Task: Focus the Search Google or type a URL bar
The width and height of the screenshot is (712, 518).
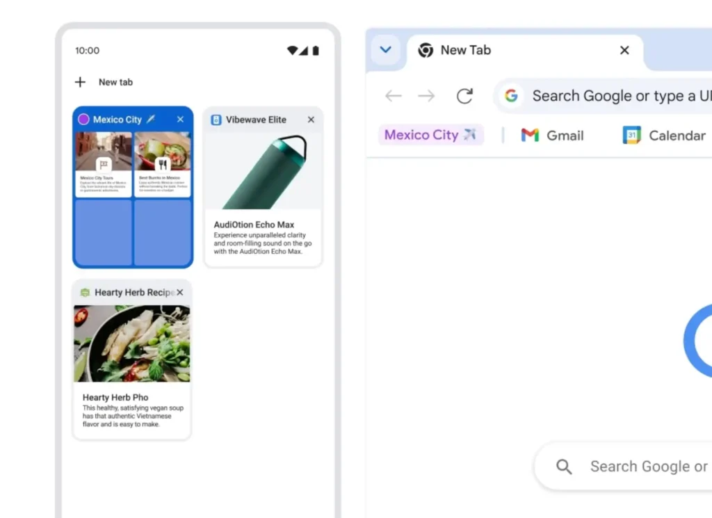Action: (603, 96)
